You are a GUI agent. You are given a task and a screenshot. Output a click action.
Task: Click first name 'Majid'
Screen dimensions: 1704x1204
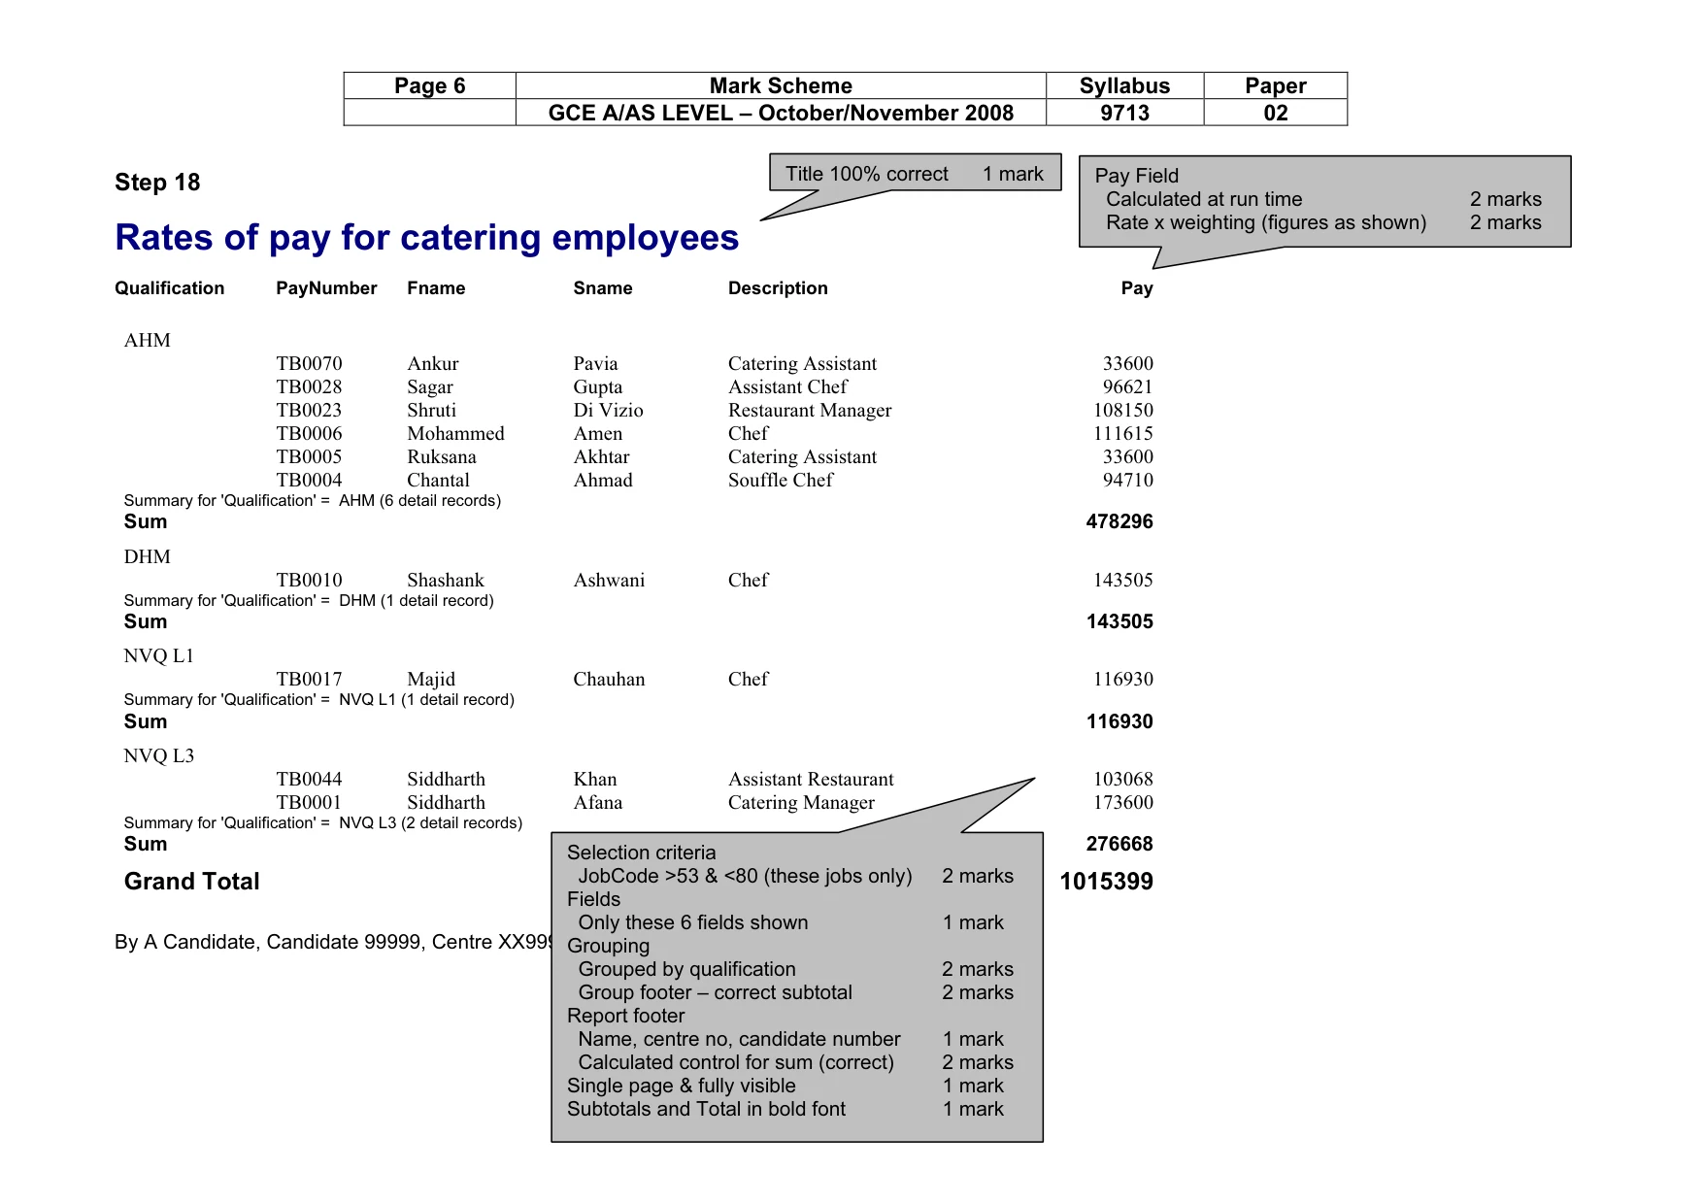[x=431, y=680]
